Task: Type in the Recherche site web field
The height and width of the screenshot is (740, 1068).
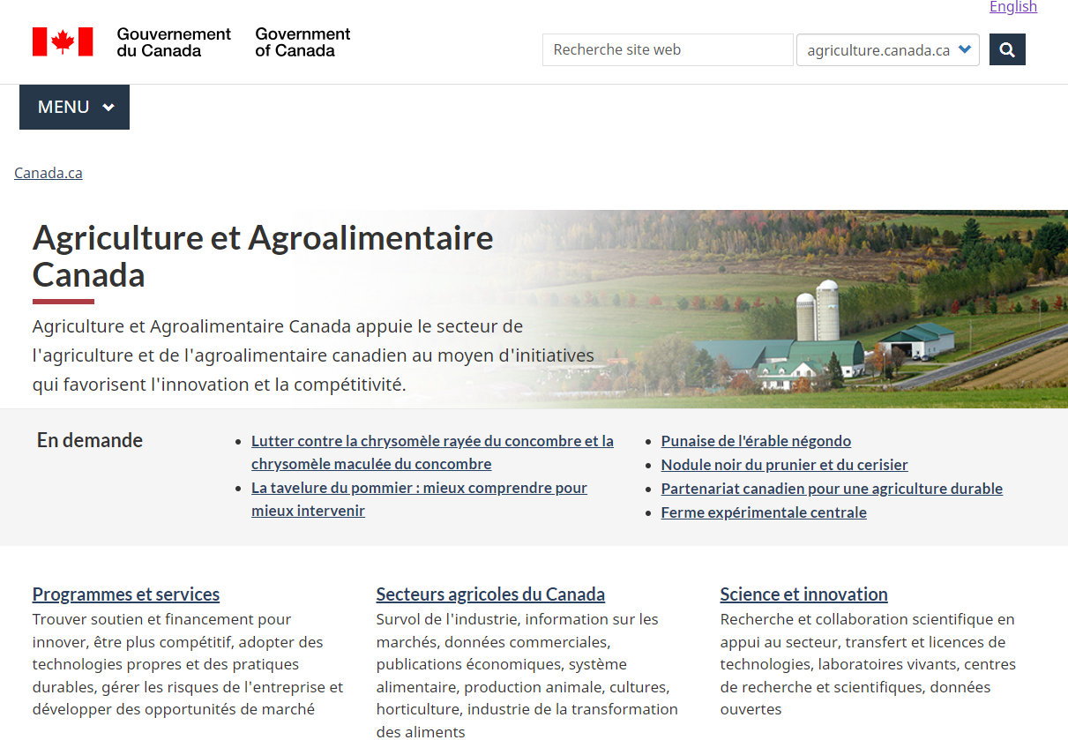Action: pyautogui.click(x=668, y=50)
